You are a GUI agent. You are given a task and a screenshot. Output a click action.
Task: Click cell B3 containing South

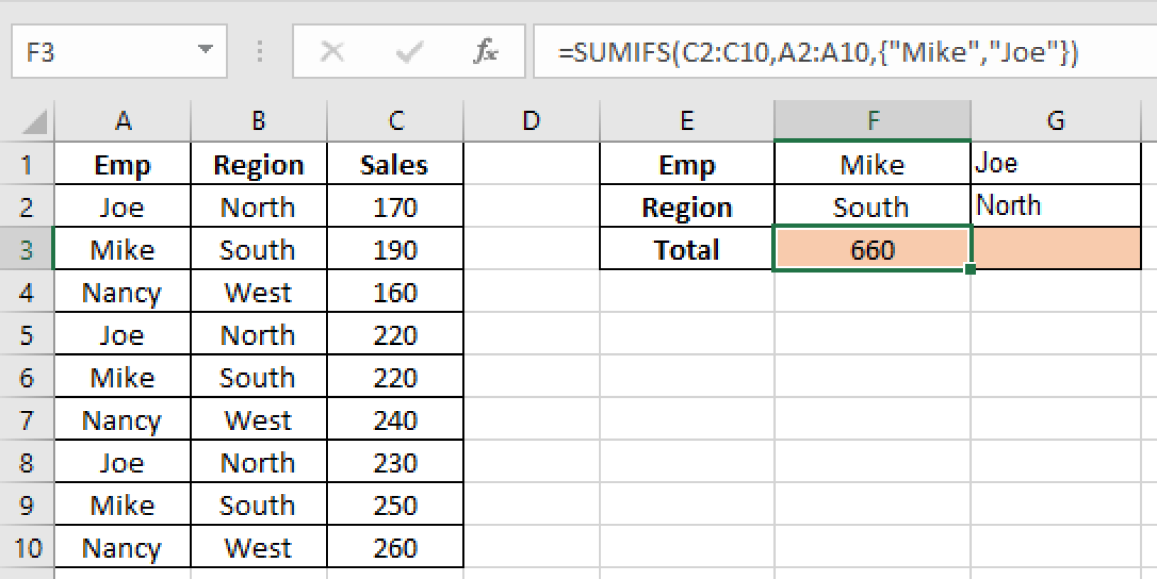(x=258, y=249)
